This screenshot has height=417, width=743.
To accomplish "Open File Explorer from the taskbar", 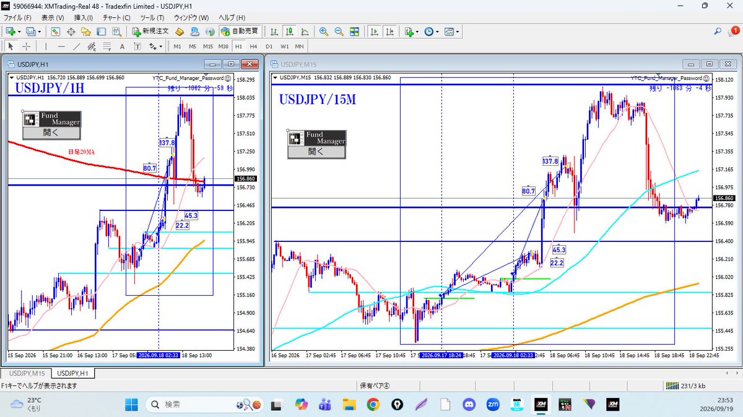I will coord(349,404).
